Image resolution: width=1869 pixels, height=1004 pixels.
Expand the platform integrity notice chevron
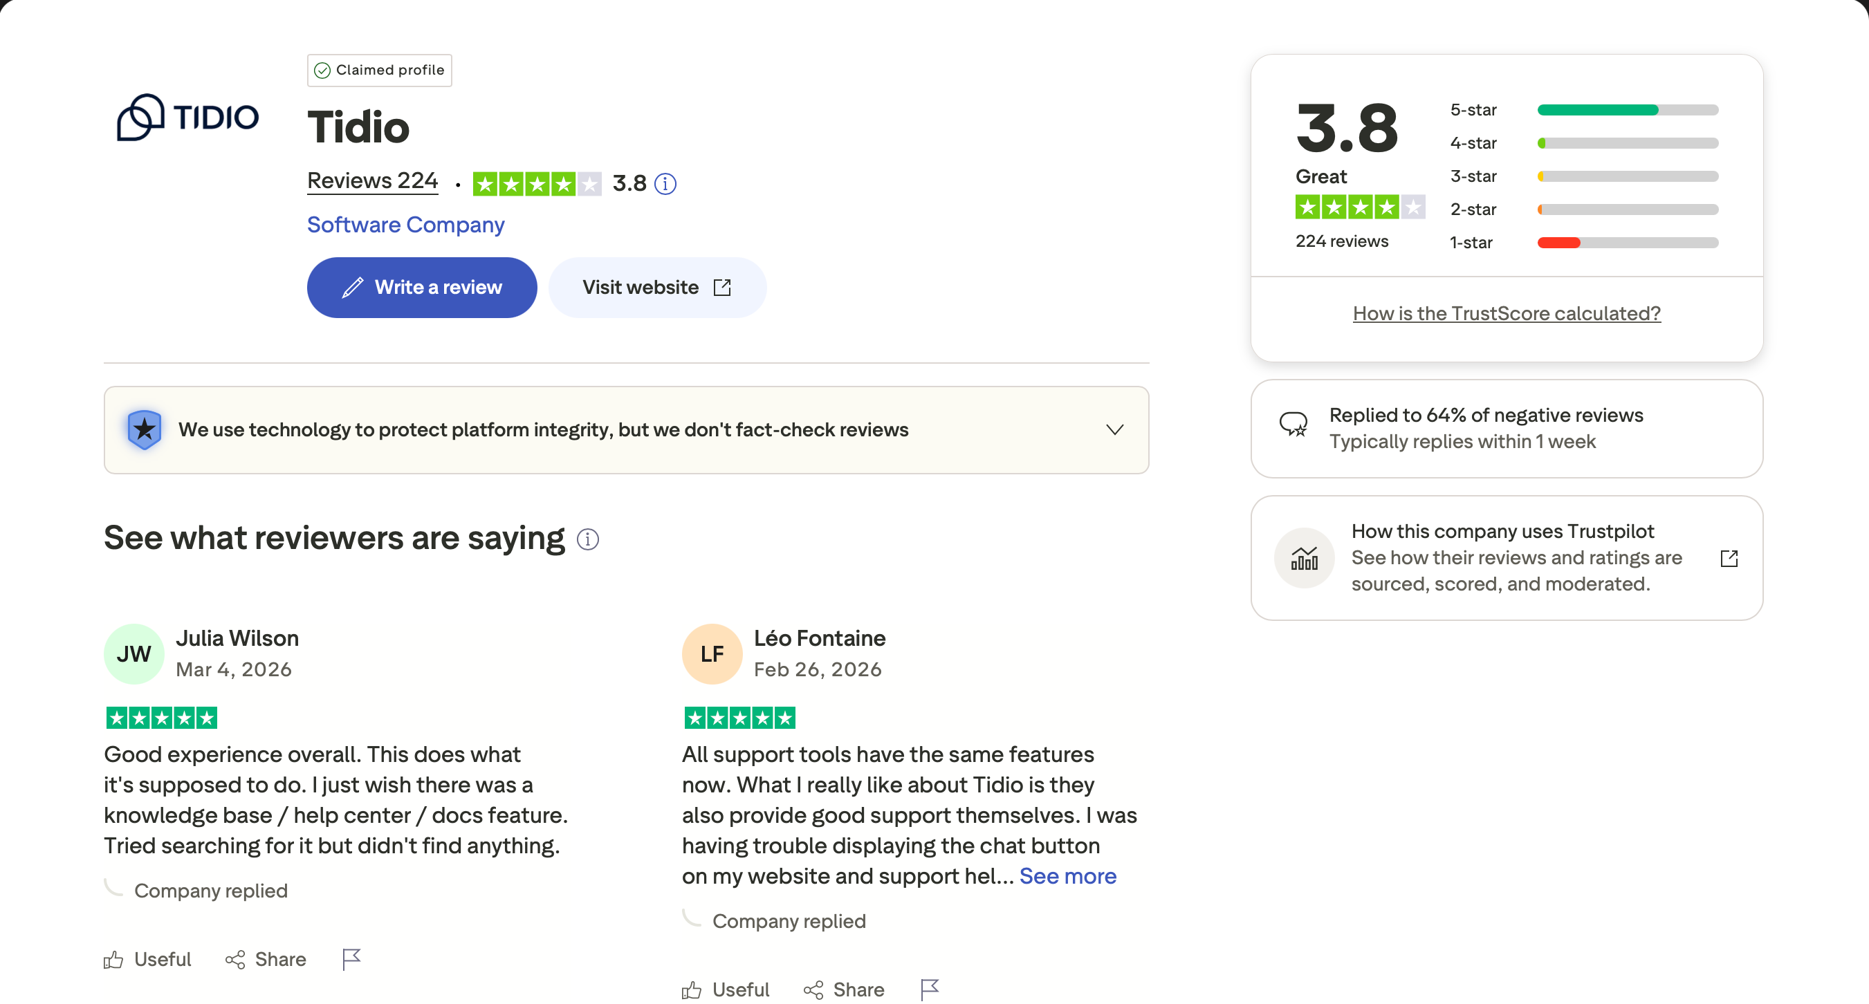1114,429
